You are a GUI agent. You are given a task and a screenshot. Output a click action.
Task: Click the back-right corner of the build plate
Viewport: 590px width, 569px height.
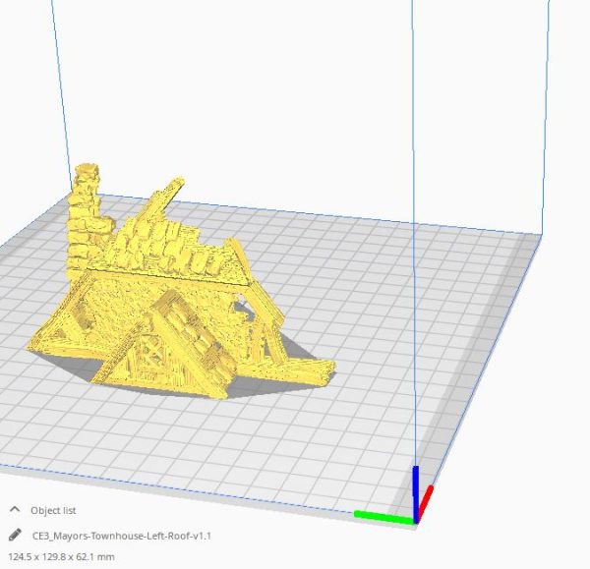click(539, 236)
